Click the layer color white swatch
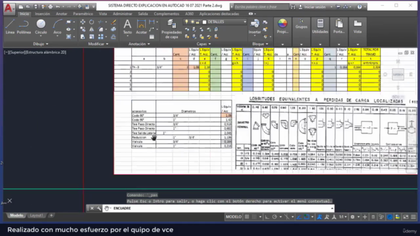This screenshot has width=420, height=236. tap(204, 22)
